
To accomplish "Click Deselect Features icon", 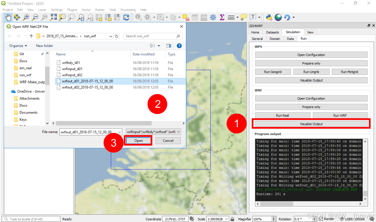I will click(186, 17).
